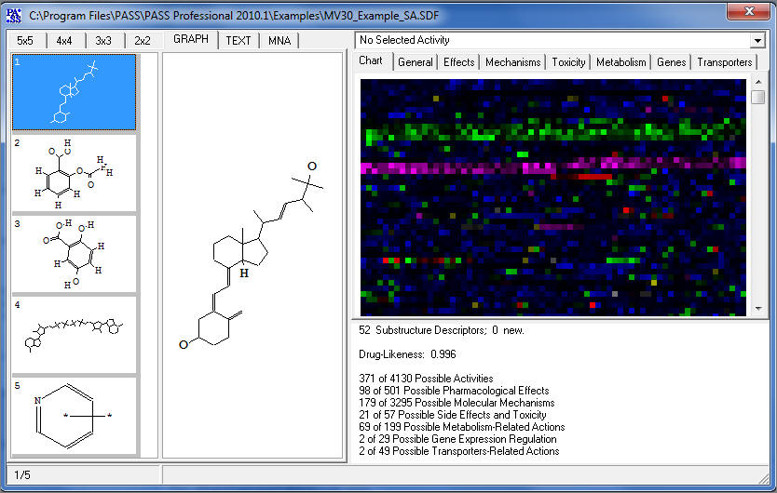Select the long chain molecule thumbnail 4
This screenshot has height=493, width=777.
click(74, 335)
